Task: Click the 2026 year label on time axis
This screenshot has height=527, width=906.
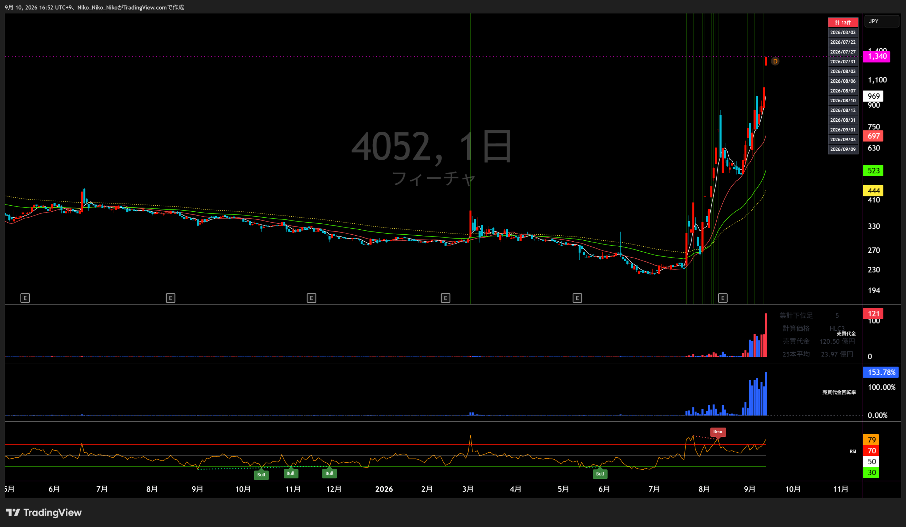Action: coord(384,489)
